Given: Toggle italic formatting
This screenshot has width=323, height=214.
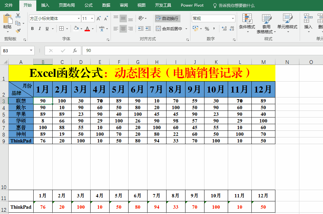Looking at the screenshot, I should tap(40, 29).
